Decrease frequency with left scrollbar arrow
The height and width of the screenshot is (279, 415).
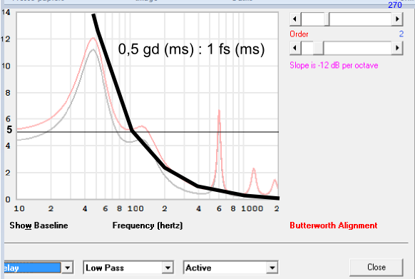(x=295, y=19)
